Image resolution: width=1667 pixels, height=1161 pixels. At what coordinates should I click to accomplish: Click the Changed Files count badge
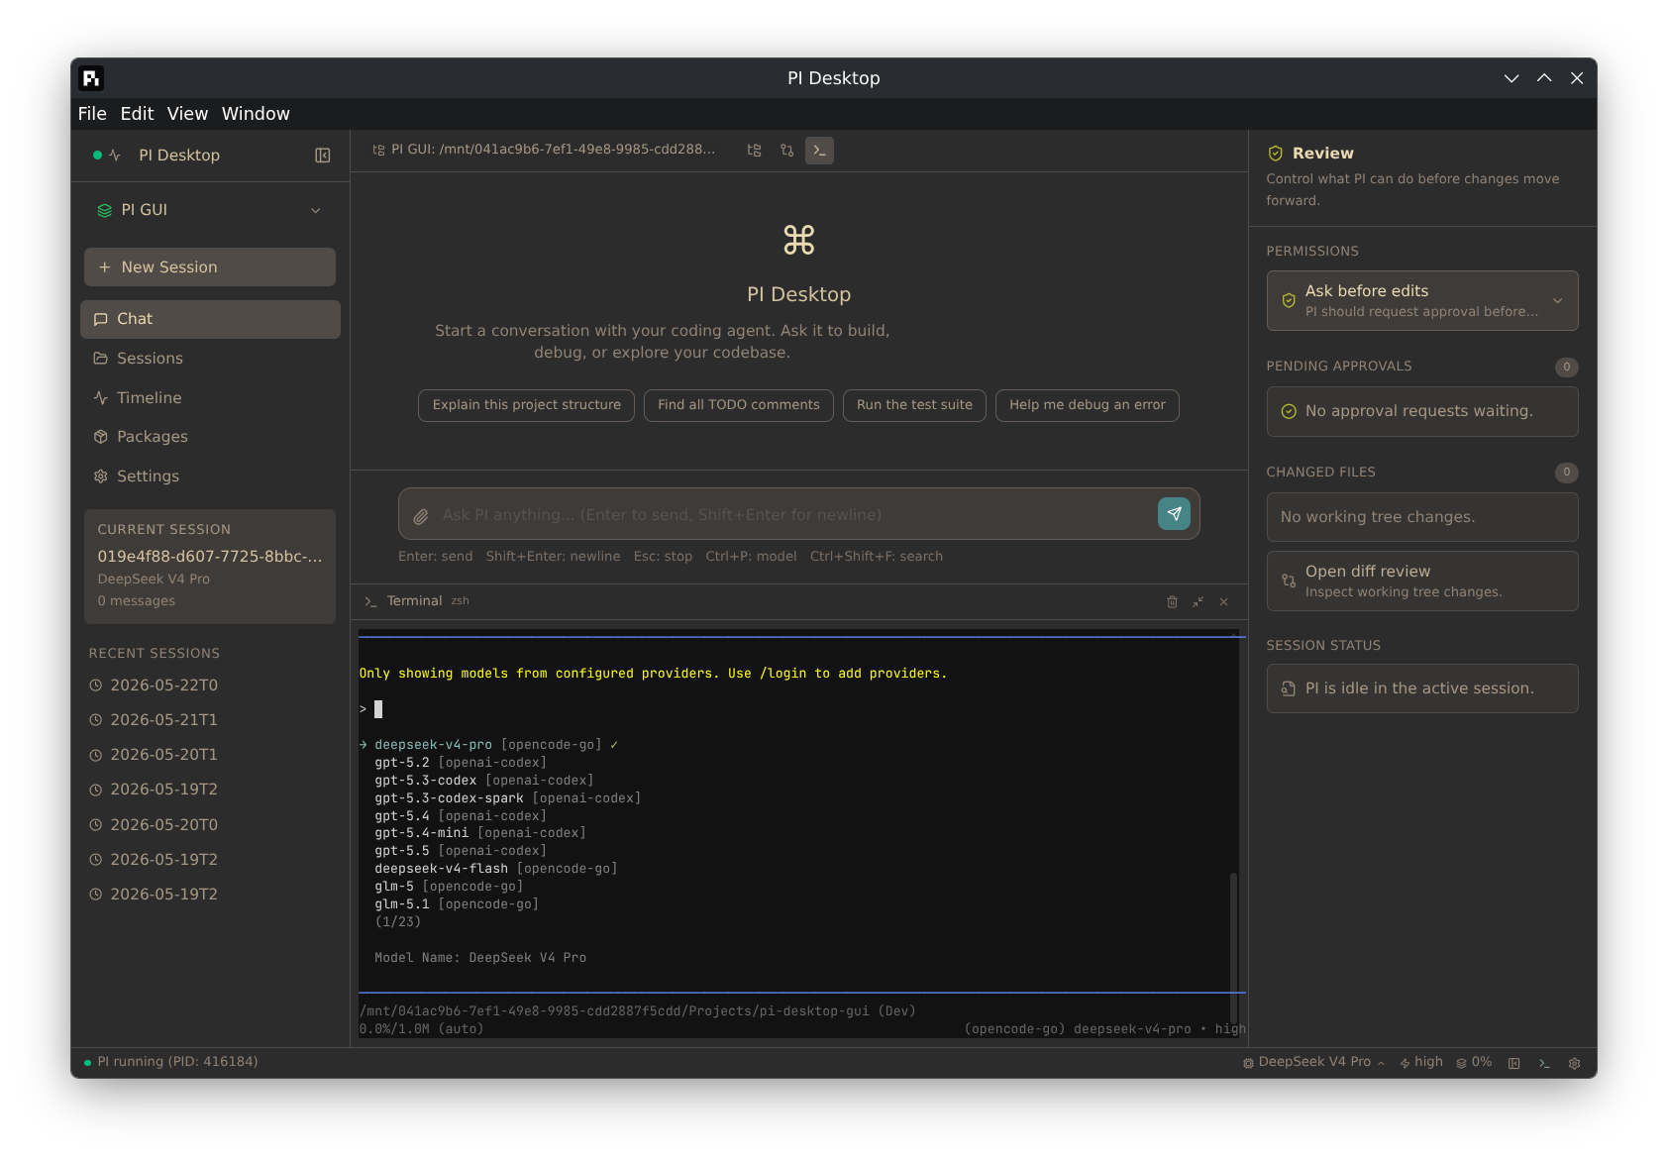tap(1566, 473)
